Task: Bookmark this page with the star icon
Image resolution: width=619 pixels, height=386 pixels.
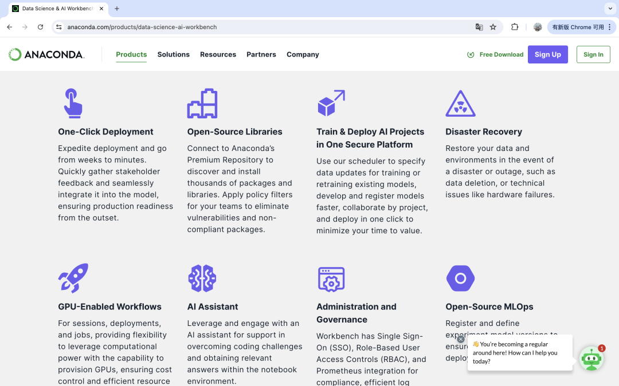Action: click(493, 27)
